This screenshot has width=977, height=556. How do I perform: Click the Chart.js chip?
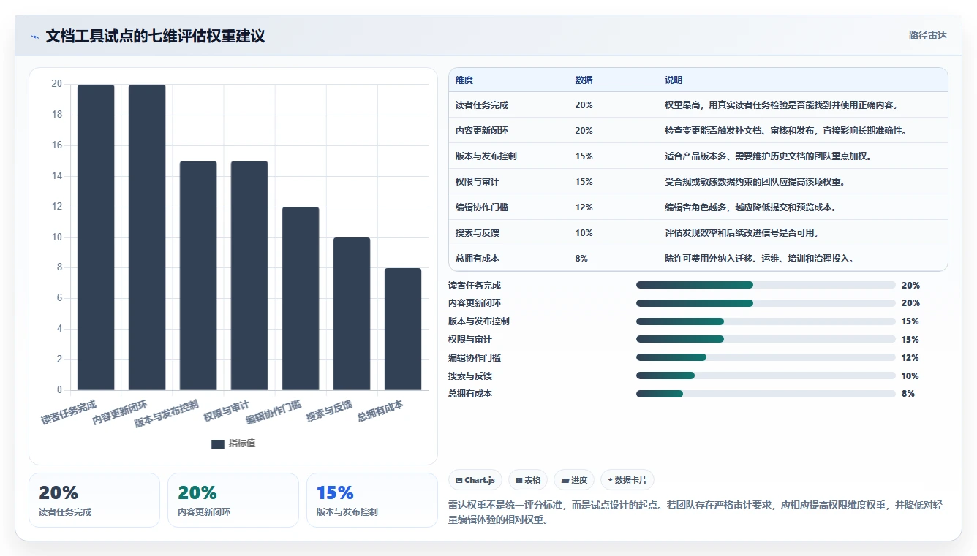[x=475, y=480]
